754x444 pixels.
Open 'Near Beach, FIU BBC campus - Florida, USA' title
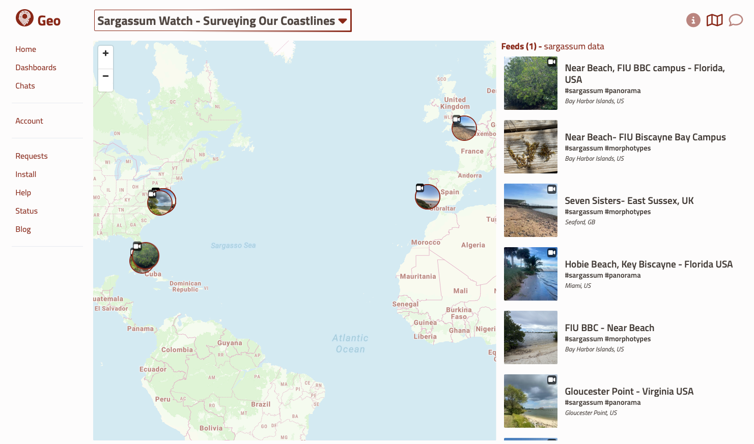point(645,74)
